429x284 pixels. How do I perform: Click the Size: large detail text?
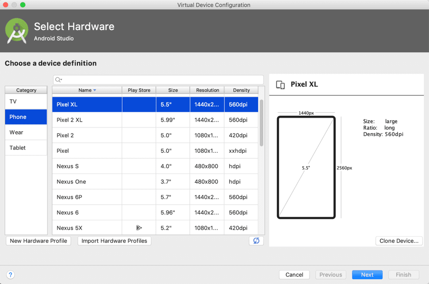pyautogui.click(x=380, y=121)
